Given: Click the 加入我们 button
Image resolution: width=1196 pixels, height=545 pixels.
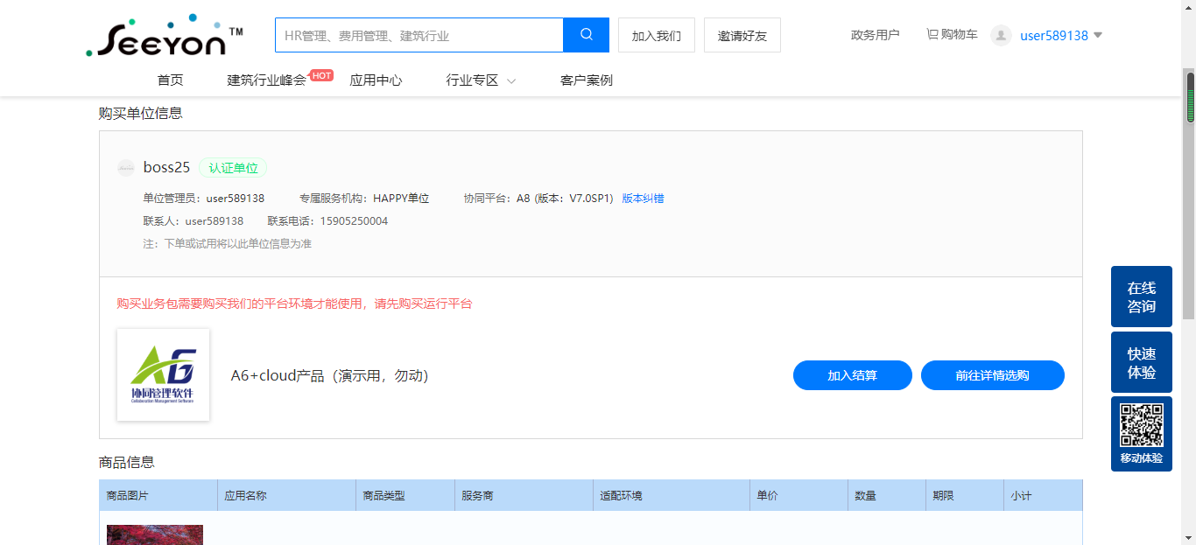Looking at the screenshot, I should coord(657,35).
